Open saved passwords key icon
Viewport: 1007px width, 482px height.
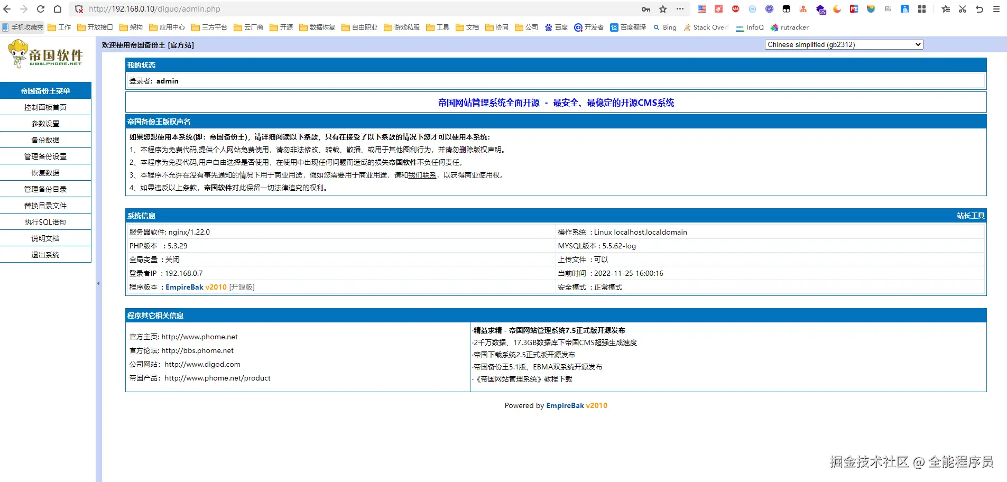[x=646, y=9]
